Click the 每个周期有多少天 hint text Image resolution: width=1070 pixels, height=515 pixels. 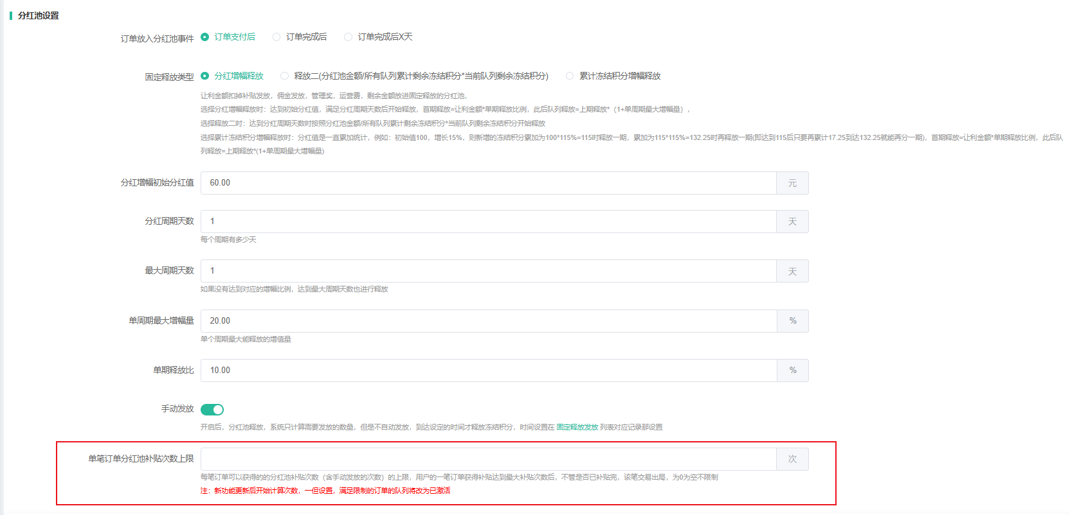click(x=228, y=240)
